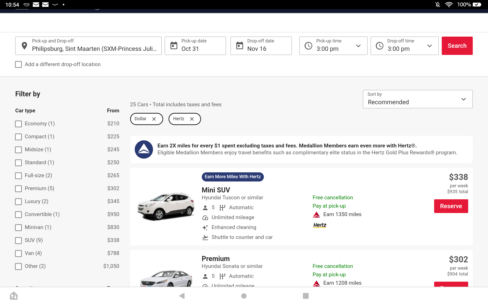
Task: Tap the $904 total text
Action: point(457,274)
